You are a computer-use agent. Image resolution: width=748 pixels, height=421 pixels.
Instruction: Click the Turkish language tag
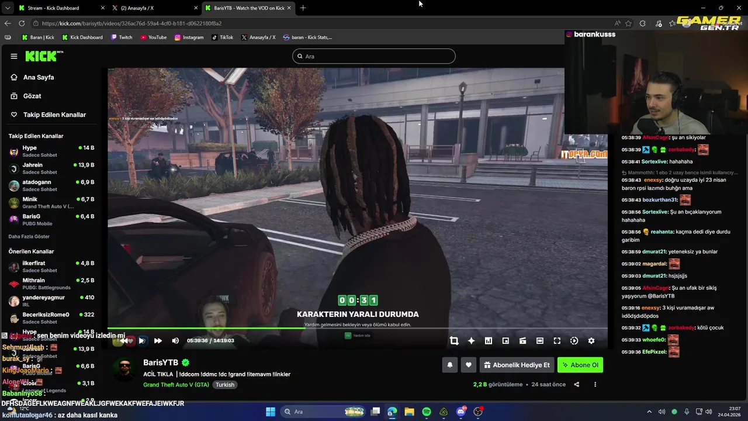(x=225, y=385)
